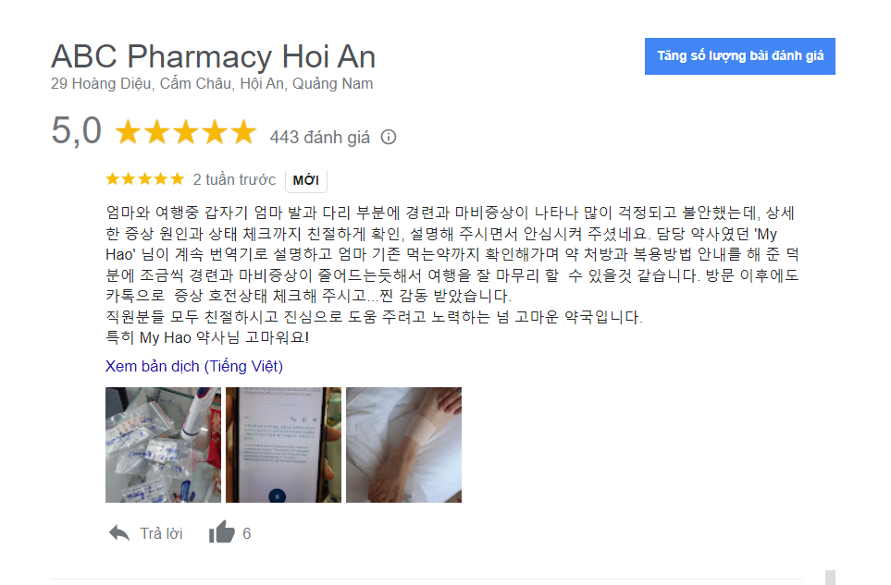Click the like count number 6

point(247,533)
